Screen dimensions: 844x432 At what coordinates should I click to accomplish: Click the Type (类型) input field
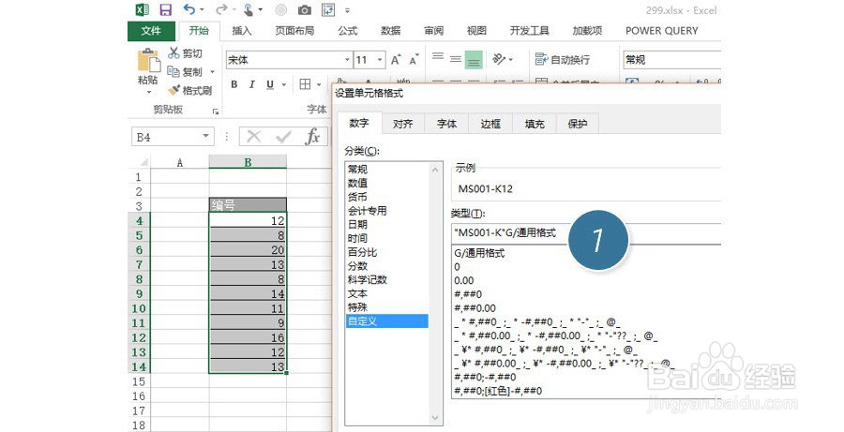pyautogui.click(x=586, y=233)
